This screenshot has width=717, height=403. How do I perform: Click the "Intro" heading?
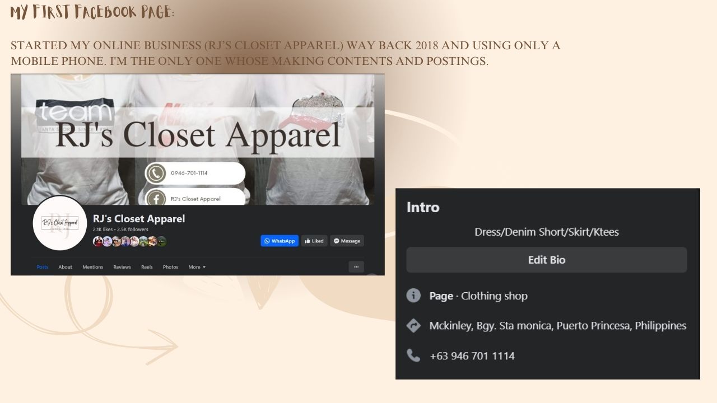click(x=423, y=208)
